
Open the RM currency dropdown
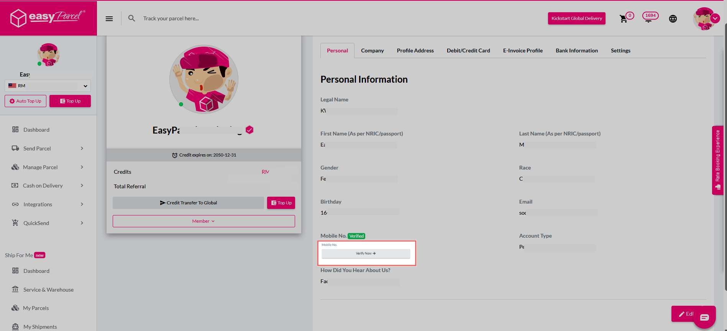click(48, 86)
